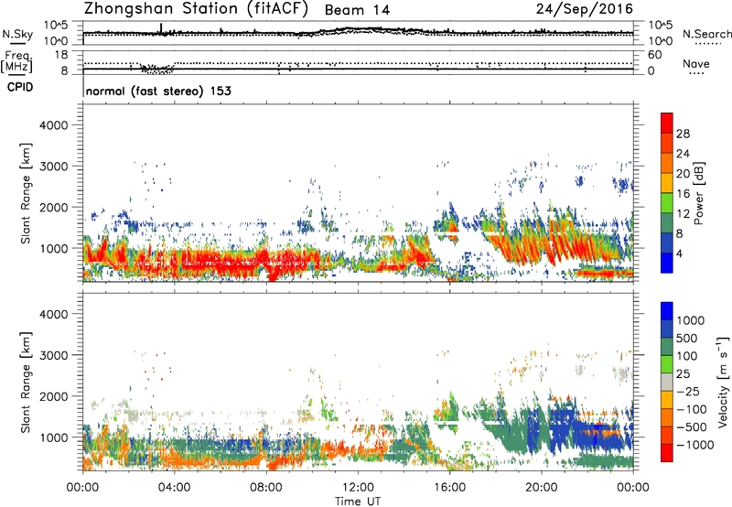Click the '-500' velocity colorbar tick label

coord(692,426)
